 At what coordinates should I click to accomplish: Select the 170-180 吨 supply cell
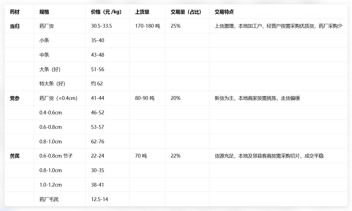[x=147, y=26]
